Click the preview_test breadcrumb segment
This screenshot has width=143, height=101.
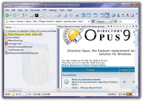70,21
